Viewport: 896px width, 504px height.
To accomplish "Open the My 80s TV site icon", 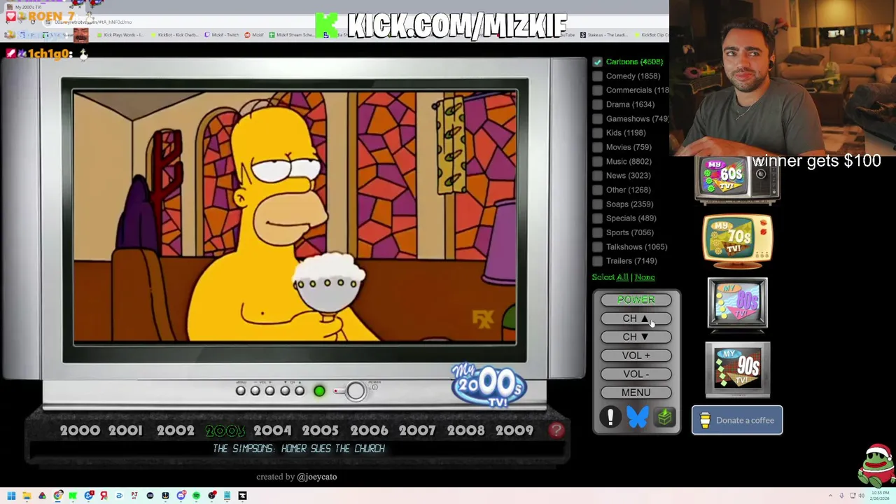I will point(738,304).
